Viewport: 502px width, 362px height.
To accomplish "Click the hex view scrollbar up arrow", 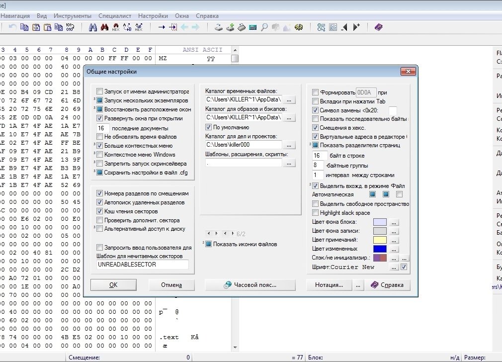I will (x=235, y=50).
